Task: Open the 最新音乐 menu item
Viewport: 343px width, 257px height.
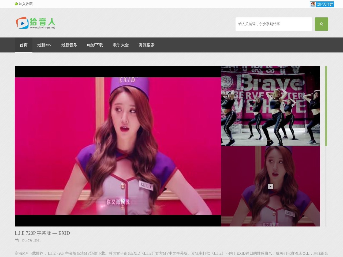Action: 69,45
